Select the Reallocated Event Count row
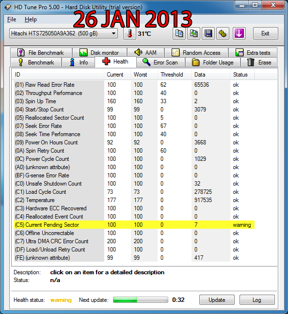 [x=134, y=217]
